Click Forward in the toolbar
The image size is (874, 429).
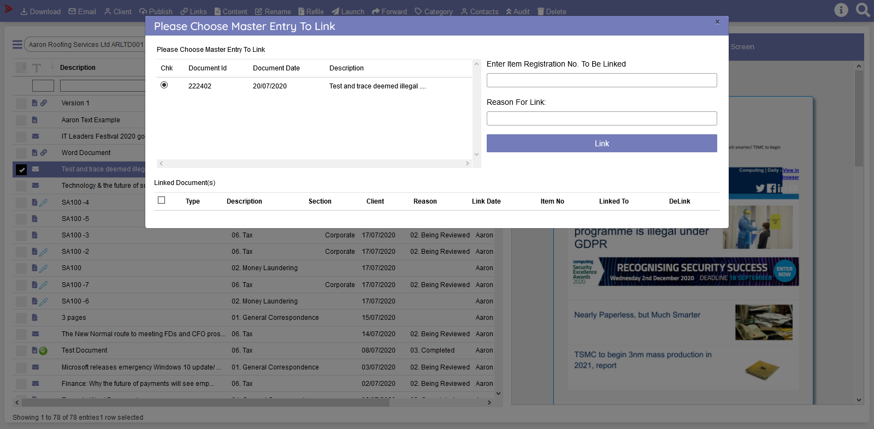point(389,11)
